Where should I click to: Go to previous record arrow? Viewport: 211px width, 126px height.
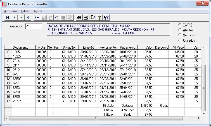15,18
